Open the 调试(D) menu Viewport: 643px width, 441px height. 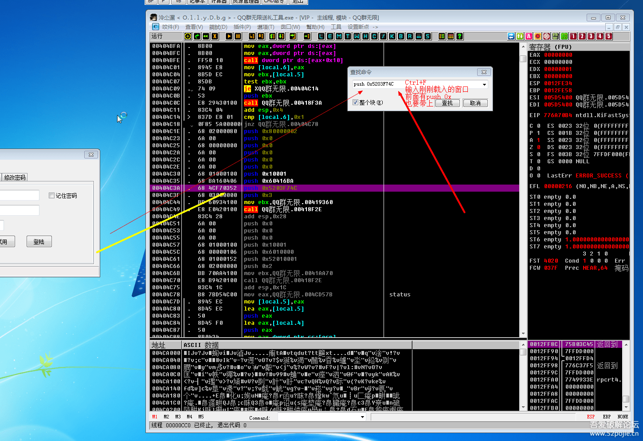tap(218, 27)
